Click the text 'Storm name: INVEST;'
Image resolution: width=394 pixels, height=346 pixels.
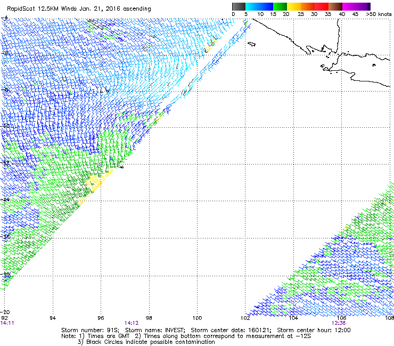155,330
